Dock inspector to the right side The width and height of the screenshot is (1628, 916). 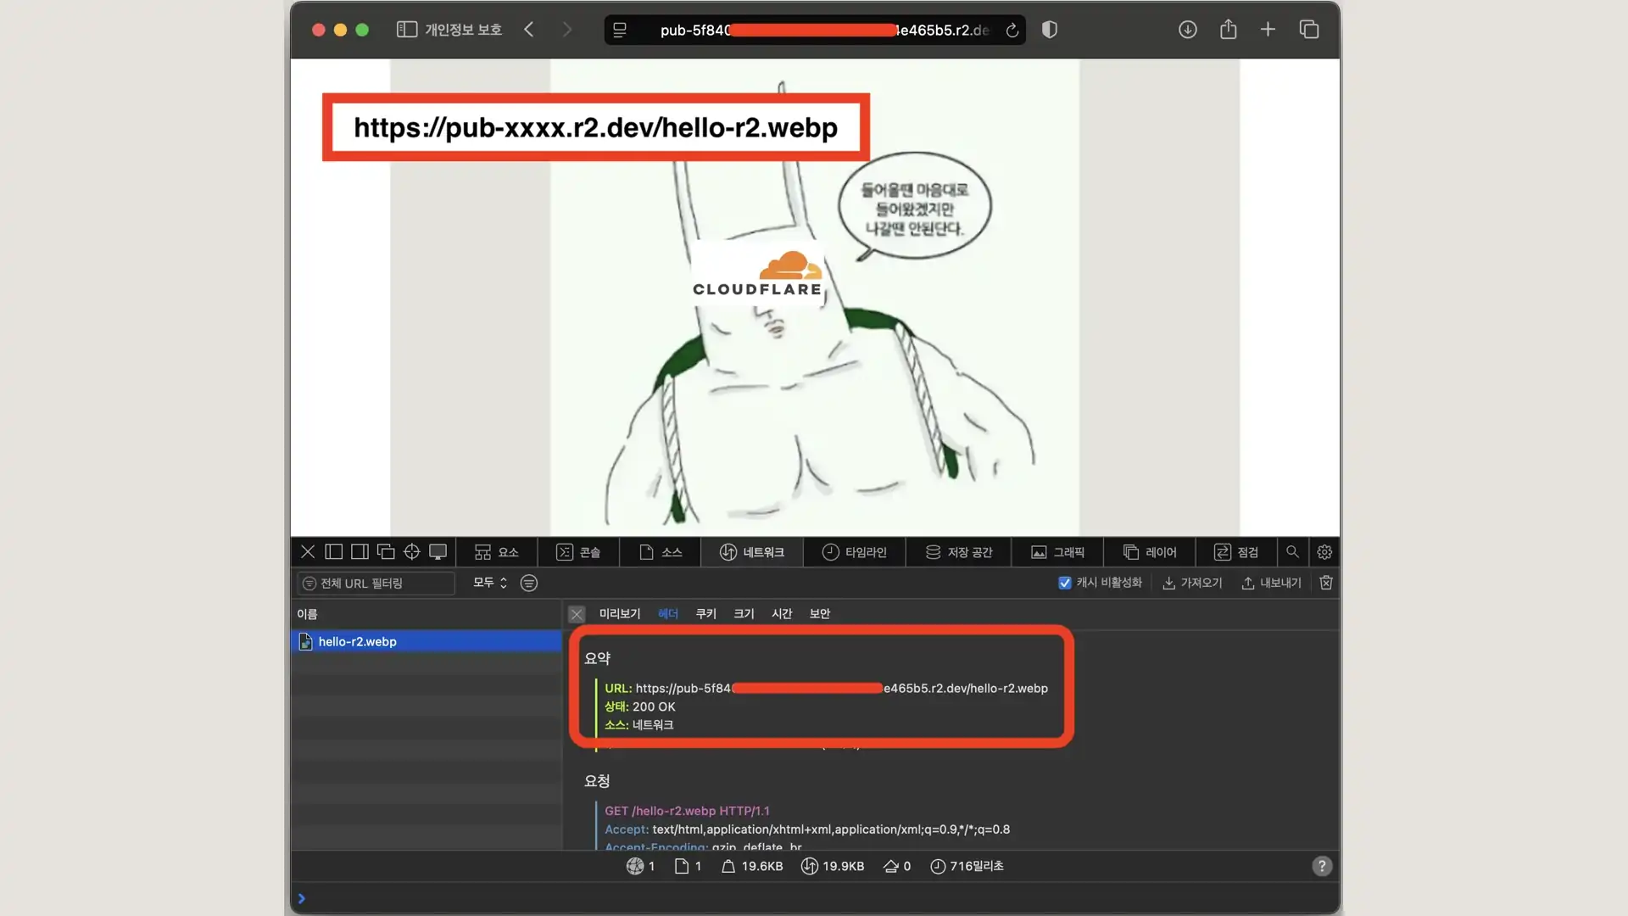360,552
